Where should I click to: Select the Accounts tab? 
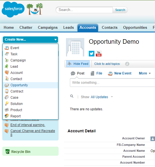pos(88,28)
